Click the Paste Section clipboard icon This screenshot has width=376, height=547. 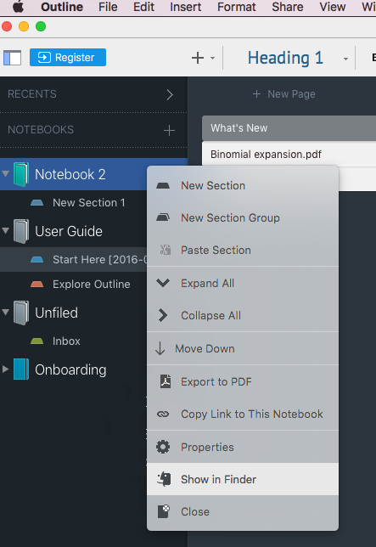[x=166, y=250]
